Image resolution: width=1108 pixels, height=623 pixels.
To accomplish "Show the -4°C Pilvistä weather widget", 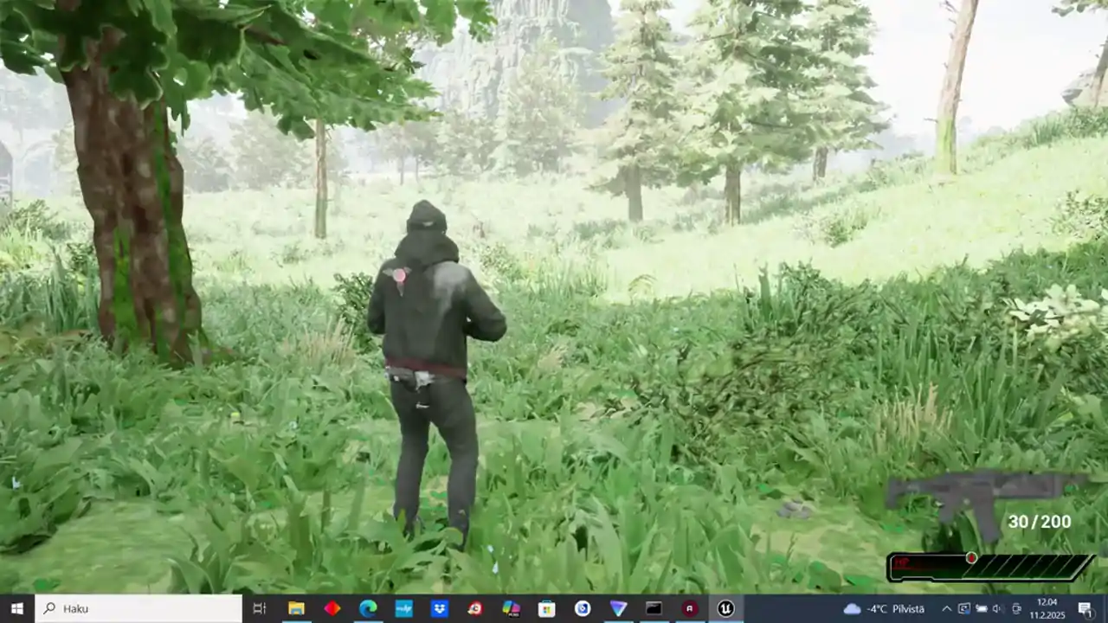I will (884, 608).
